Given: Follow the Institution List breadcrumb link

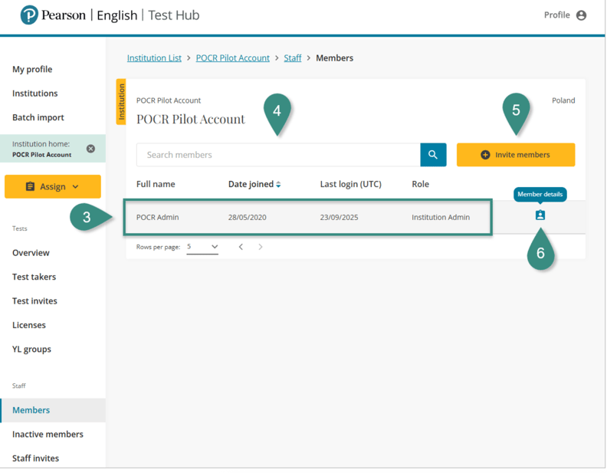Looking at the screenshot, I should tap(154, 58).
